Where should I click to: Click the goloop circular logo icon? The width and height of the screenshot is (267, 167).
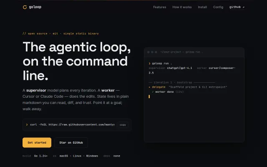[x=25, y=7]
